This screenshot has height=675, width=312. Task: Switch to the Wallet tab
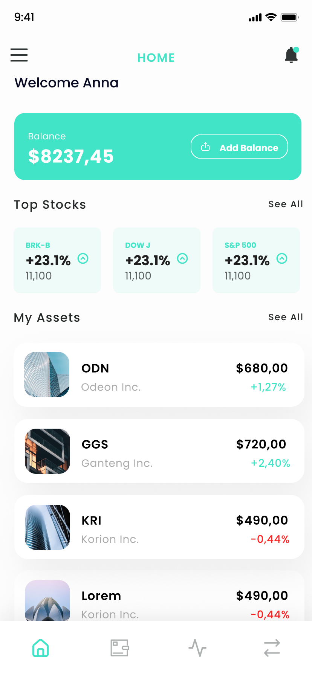point(119,648)
